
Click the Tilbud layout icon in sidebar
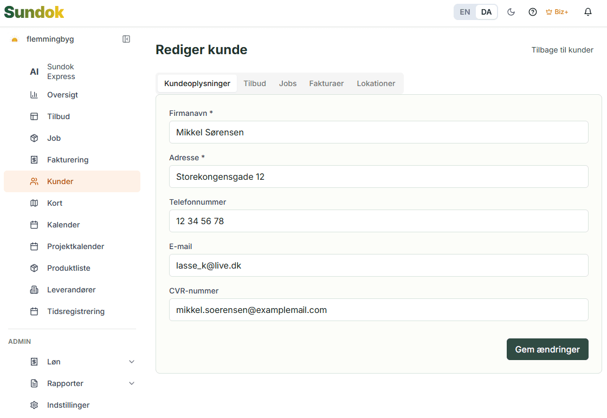[34, 116]
